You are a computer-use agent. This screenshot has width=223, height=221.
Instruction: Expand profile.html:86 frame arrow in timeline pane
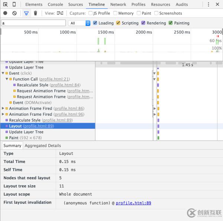155,109
